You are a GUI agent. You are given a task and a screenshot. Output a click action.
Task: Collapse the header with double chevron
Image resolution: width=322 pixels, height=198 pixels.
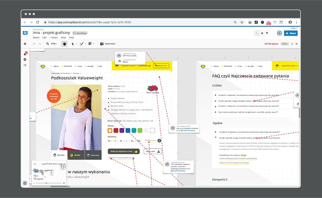(x=297, y=44)
